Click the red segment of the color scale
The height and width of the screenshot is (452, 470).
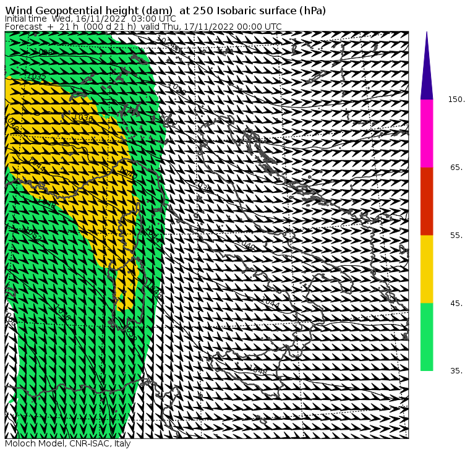pos(427,202)
